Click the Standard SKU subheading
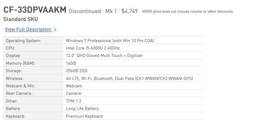 (20, 19)
